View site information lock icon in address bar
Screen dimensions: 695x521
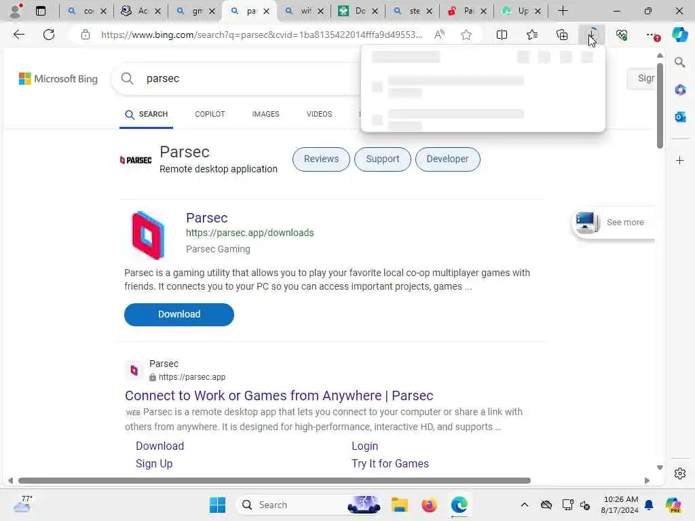click(x=86, y=35)
